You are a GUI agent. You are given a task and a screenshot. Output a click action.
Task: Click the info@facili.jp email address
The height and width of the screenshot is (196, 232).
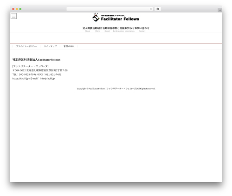pyautogui.click(x=47, y=78)
